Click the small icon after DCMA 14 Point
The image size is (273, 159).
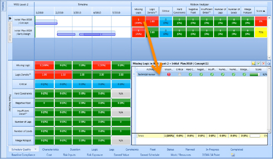[233, 155]
